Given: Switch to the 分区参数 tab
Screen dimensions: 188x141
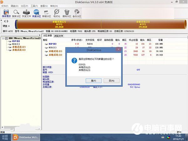Looking at the screenshot, I should tap(48, 36).
